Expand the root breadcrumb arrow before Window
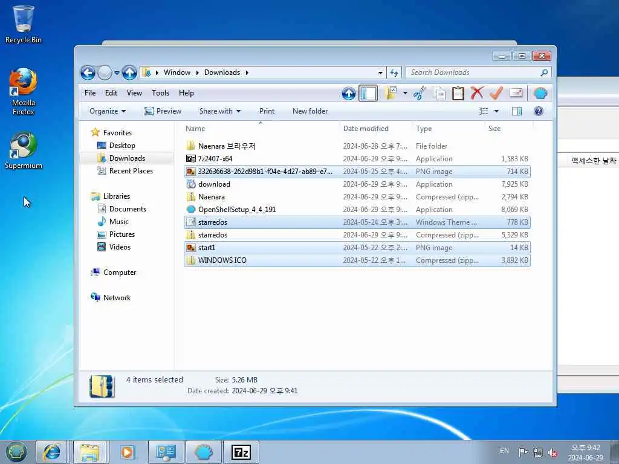This screenshot has height=464, width=619. point(157,72)
